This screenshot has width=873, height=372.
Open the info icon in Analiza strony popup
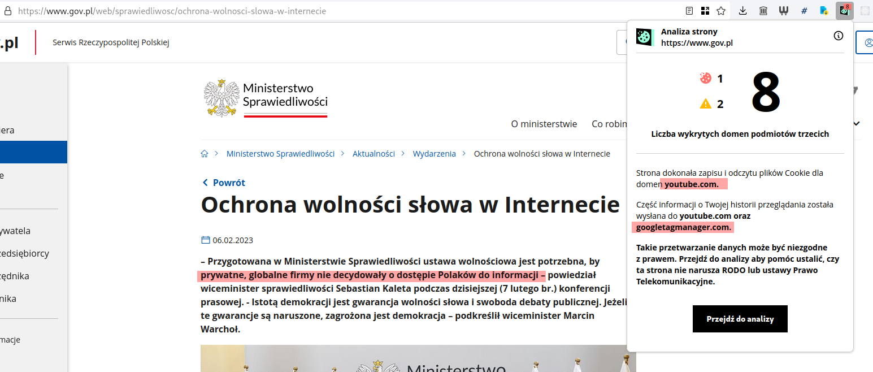839,36
